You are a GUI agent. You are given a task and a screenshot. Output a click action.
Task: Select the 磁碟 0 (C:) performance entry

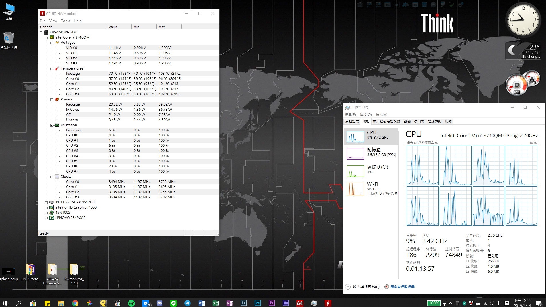coord(371,171)
